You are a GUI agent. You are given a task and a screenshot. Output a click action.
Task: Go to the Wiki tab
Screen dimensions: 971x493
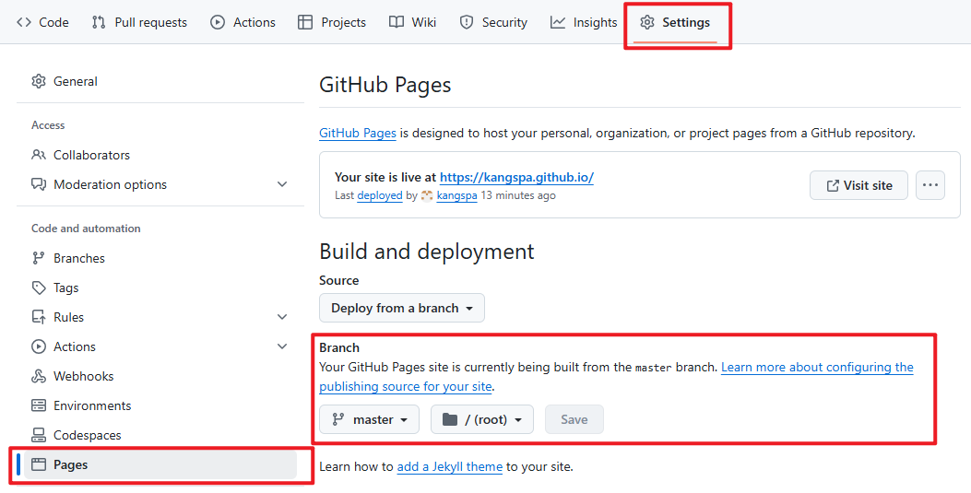412,22
